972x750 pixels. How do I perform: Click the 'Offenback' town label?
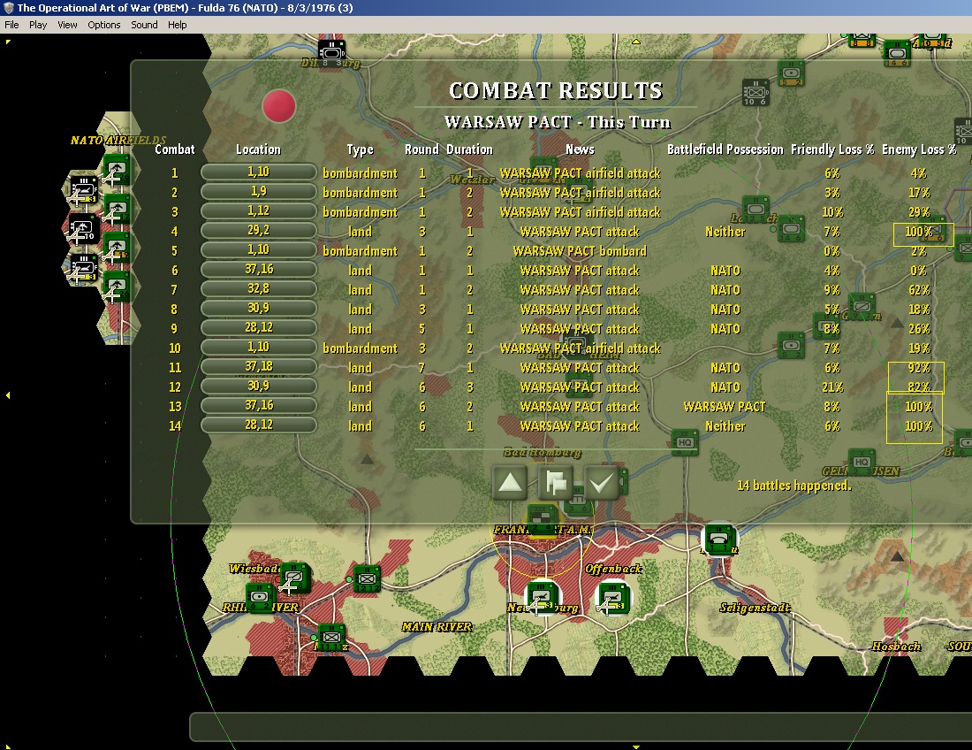pos(613,568)
